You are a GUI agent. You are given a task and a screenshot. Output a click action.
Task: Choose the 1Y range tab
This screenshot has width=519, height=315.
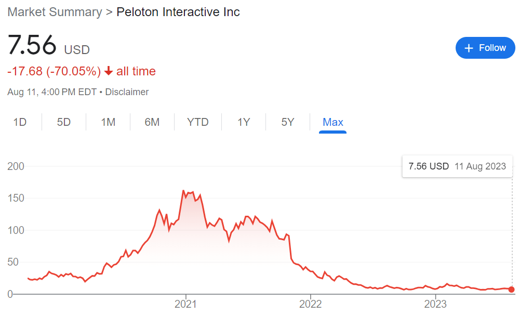(244, 122)
